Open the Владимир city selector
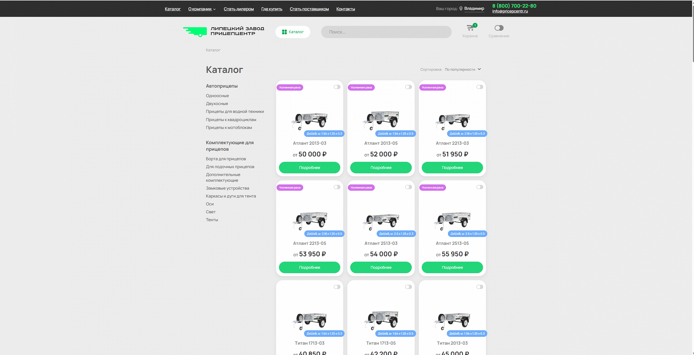The image size is (694, 355). pos(474,9)
